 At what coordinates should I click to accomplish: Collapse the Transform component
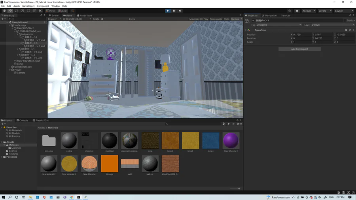pos(245,30)
